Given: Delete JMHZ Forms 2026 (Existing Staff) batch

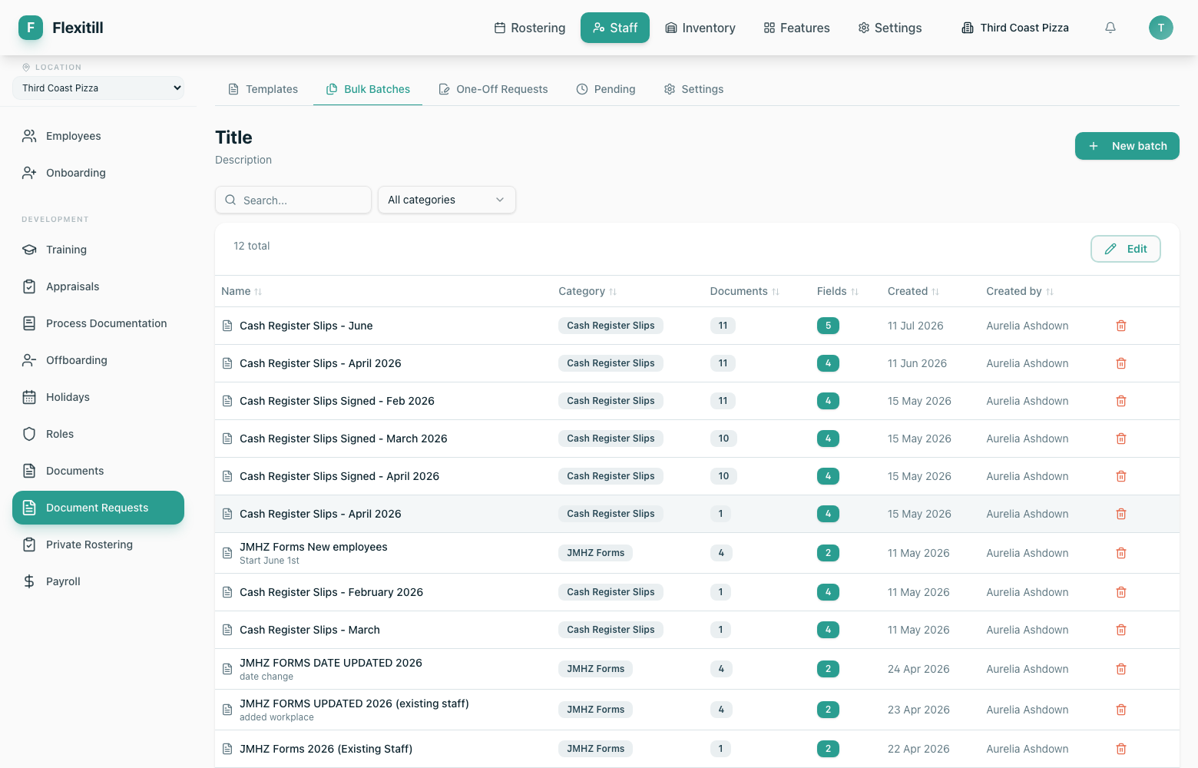Looking at the screenshot, I should [x=1121, y=749].
